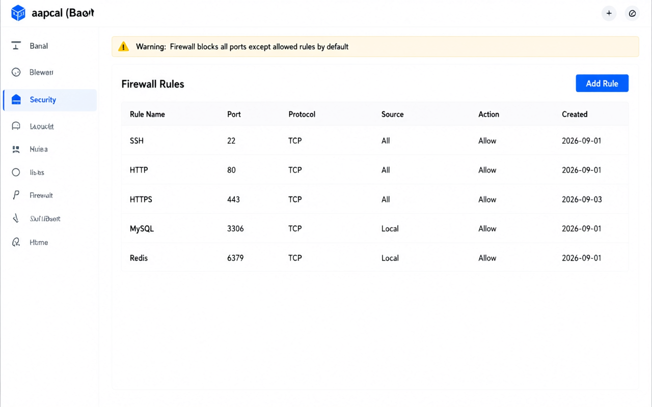The width and height of the screenshot is (652, 407).
Task: Sort by the Created column header
Action: click(575, 114)
